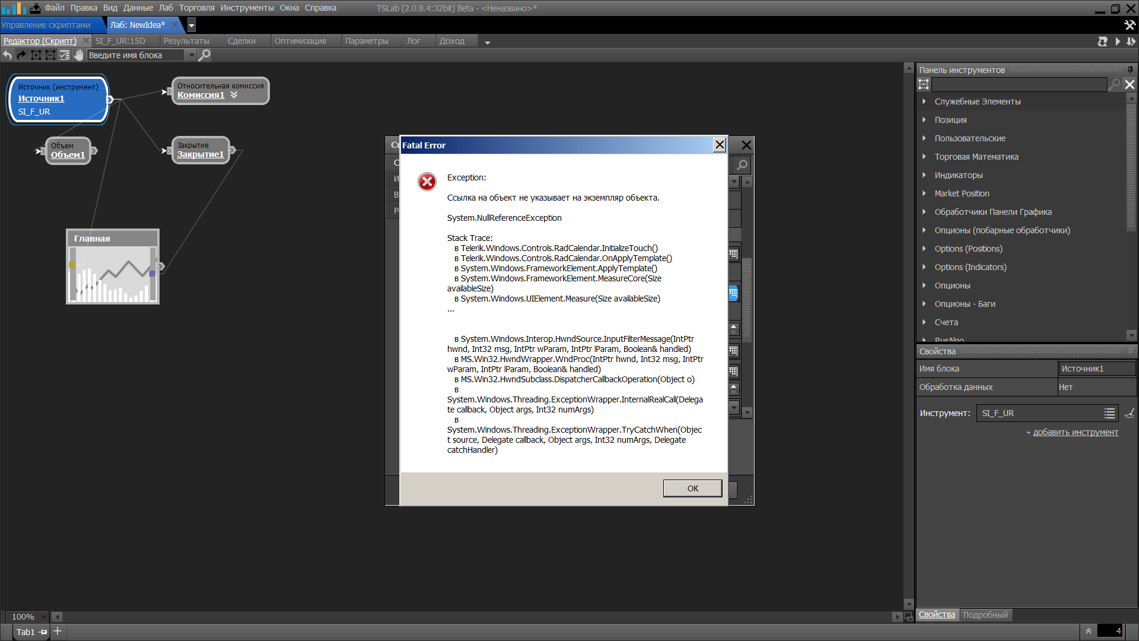The width and height of the screenshot is (1139, 641).
Task: Pin the Панель инструментов panel
Action: [1130, 70]
